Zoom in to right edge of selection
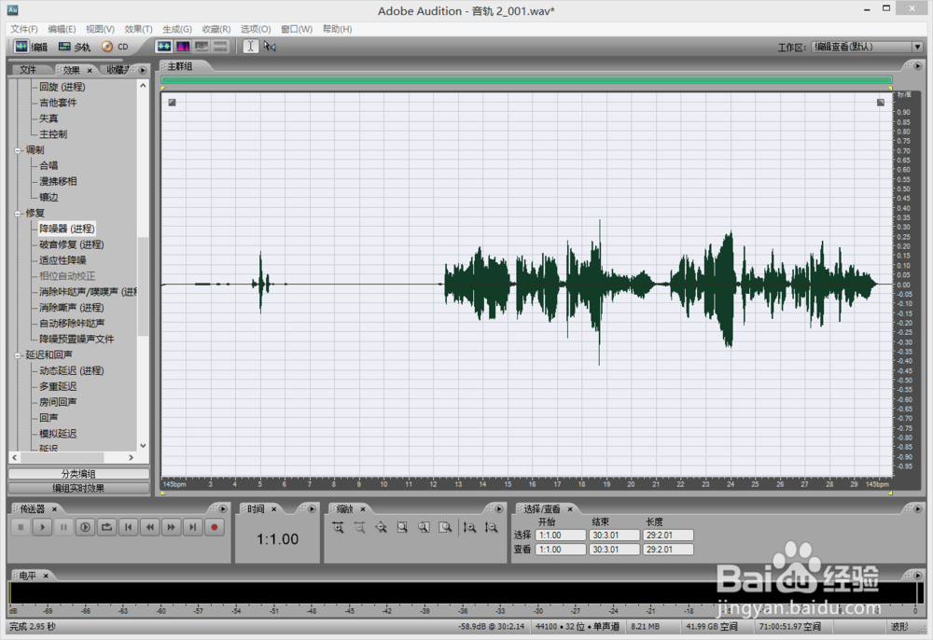The height and width of the screenshot is (640, 933). tap(445, 528)
